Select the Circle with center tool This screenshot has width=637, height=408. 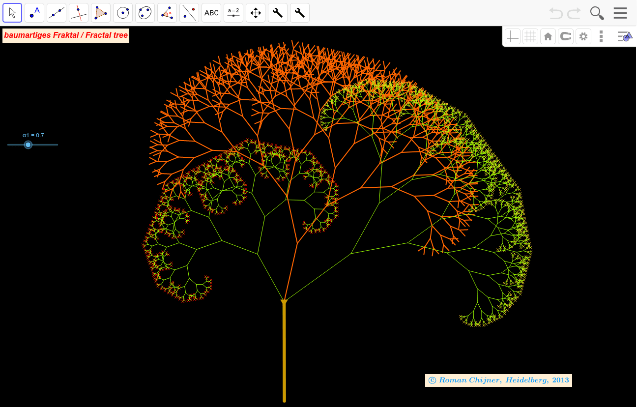point(123,13)
